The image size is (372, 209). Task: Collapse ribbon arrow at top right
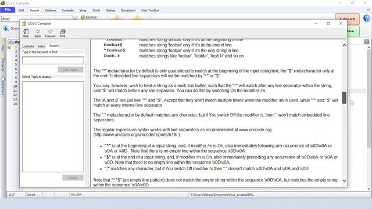pyautogui.click(x=369, y=10)
